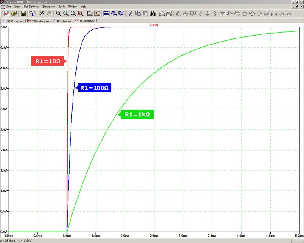304x243 pixels.
Task: Click the horizontal time axis at 2.5ms
Action: (x=154, y=236)
